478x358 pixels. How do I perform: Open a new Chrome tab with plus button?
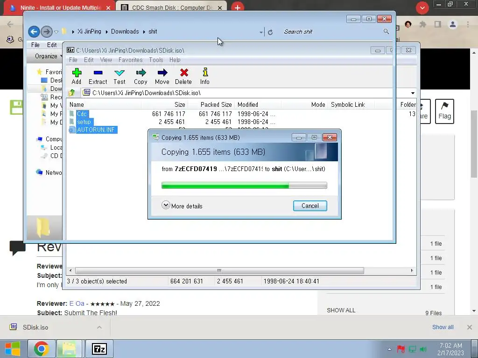238,7
